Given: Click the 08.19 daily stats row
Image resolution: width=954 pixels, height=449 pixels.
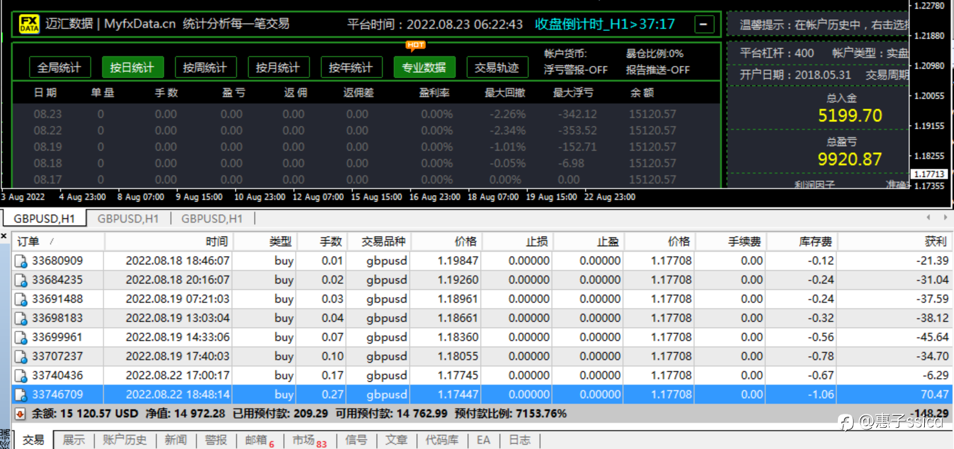Looking at the screenshot, I should [366, 147].
